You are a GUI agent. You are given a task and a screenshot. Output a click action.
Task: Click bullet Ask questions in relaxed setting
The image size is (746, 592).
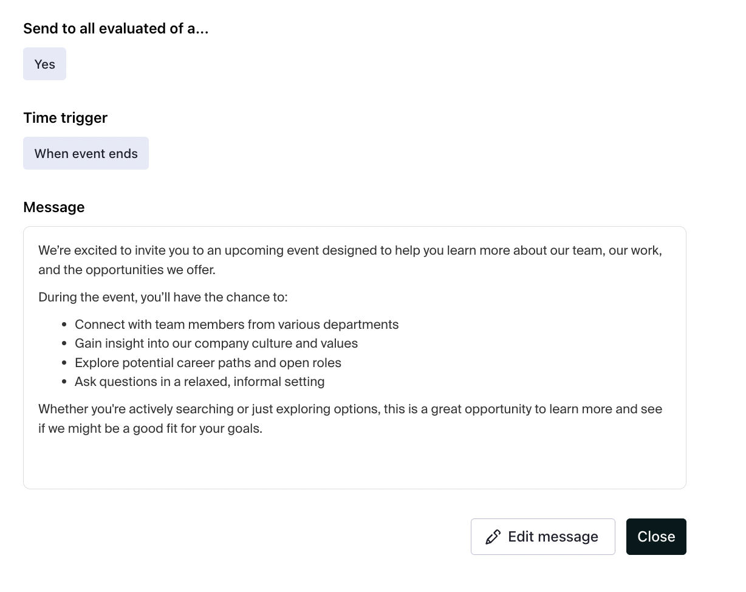click(199, 382)
